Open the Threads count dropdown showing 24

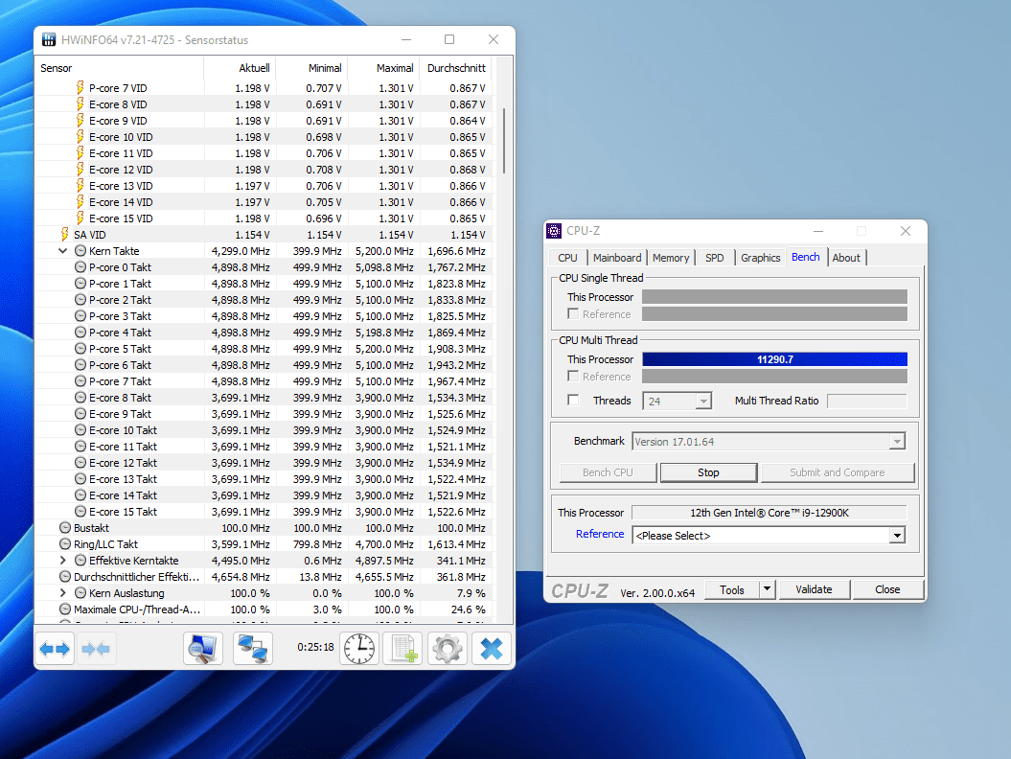point(703,402)
